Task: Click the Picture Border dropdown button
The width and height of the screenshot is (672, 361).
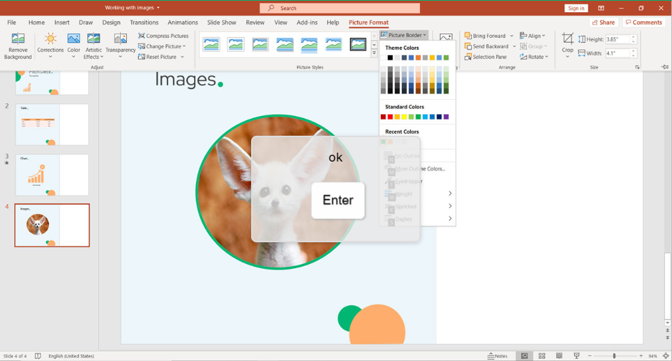Action: pyautogui.click(x=404, y=35)
